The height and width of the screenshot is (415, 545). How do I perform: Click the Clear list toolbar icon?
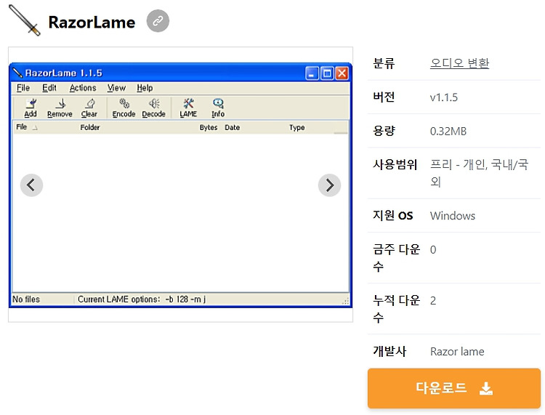point(89,108)
